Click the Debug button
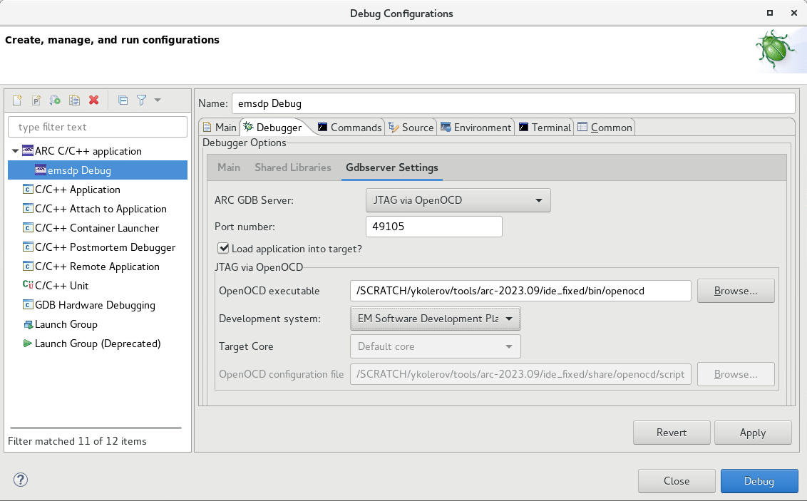The image size is (807, 501). pyautogui.click(x=759, y=480)
